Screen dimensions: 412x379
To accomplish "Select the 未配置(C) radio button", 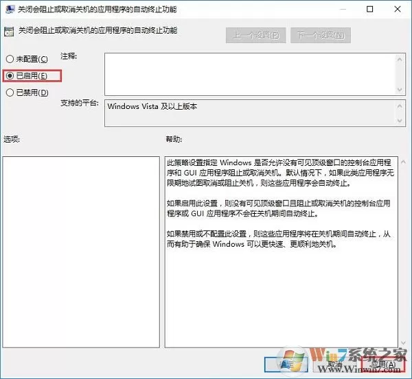I will [27, 59].
